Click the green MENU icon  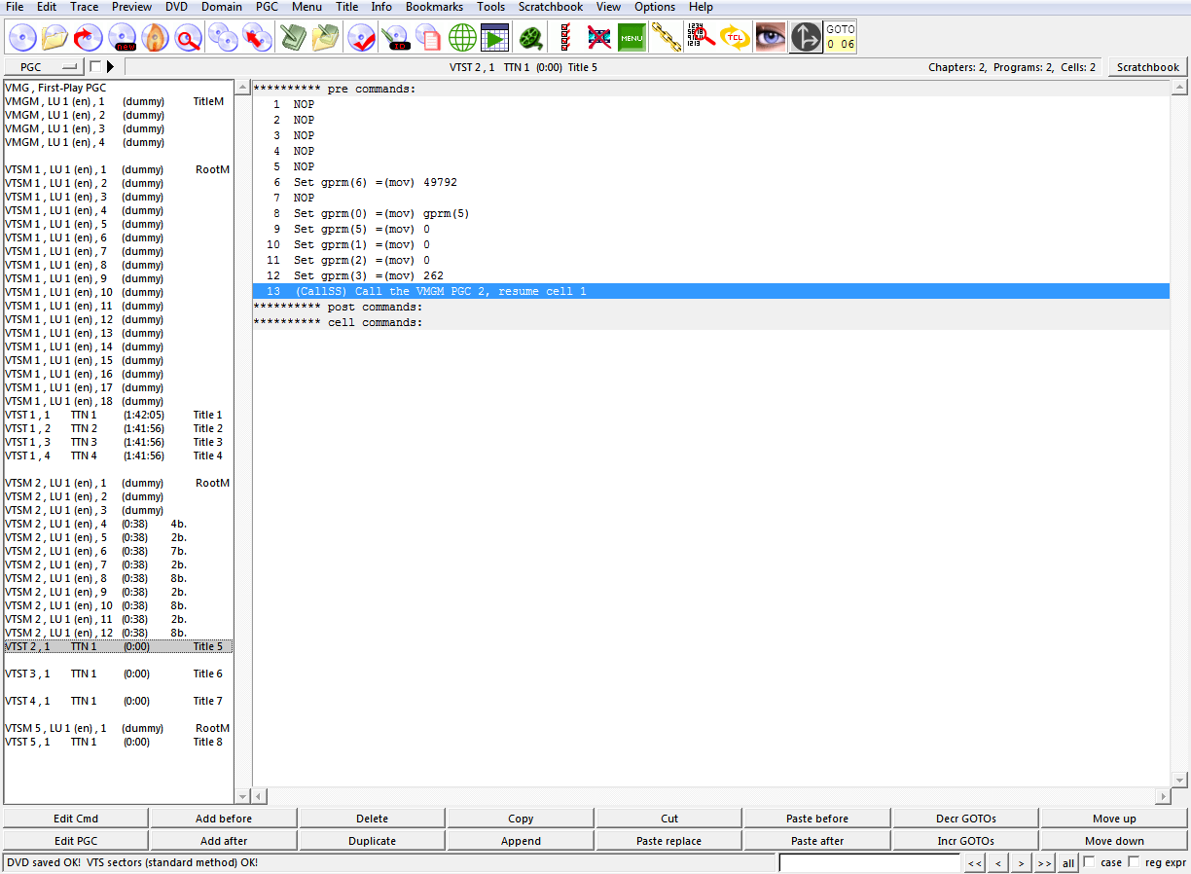click(x=632, y=37)
